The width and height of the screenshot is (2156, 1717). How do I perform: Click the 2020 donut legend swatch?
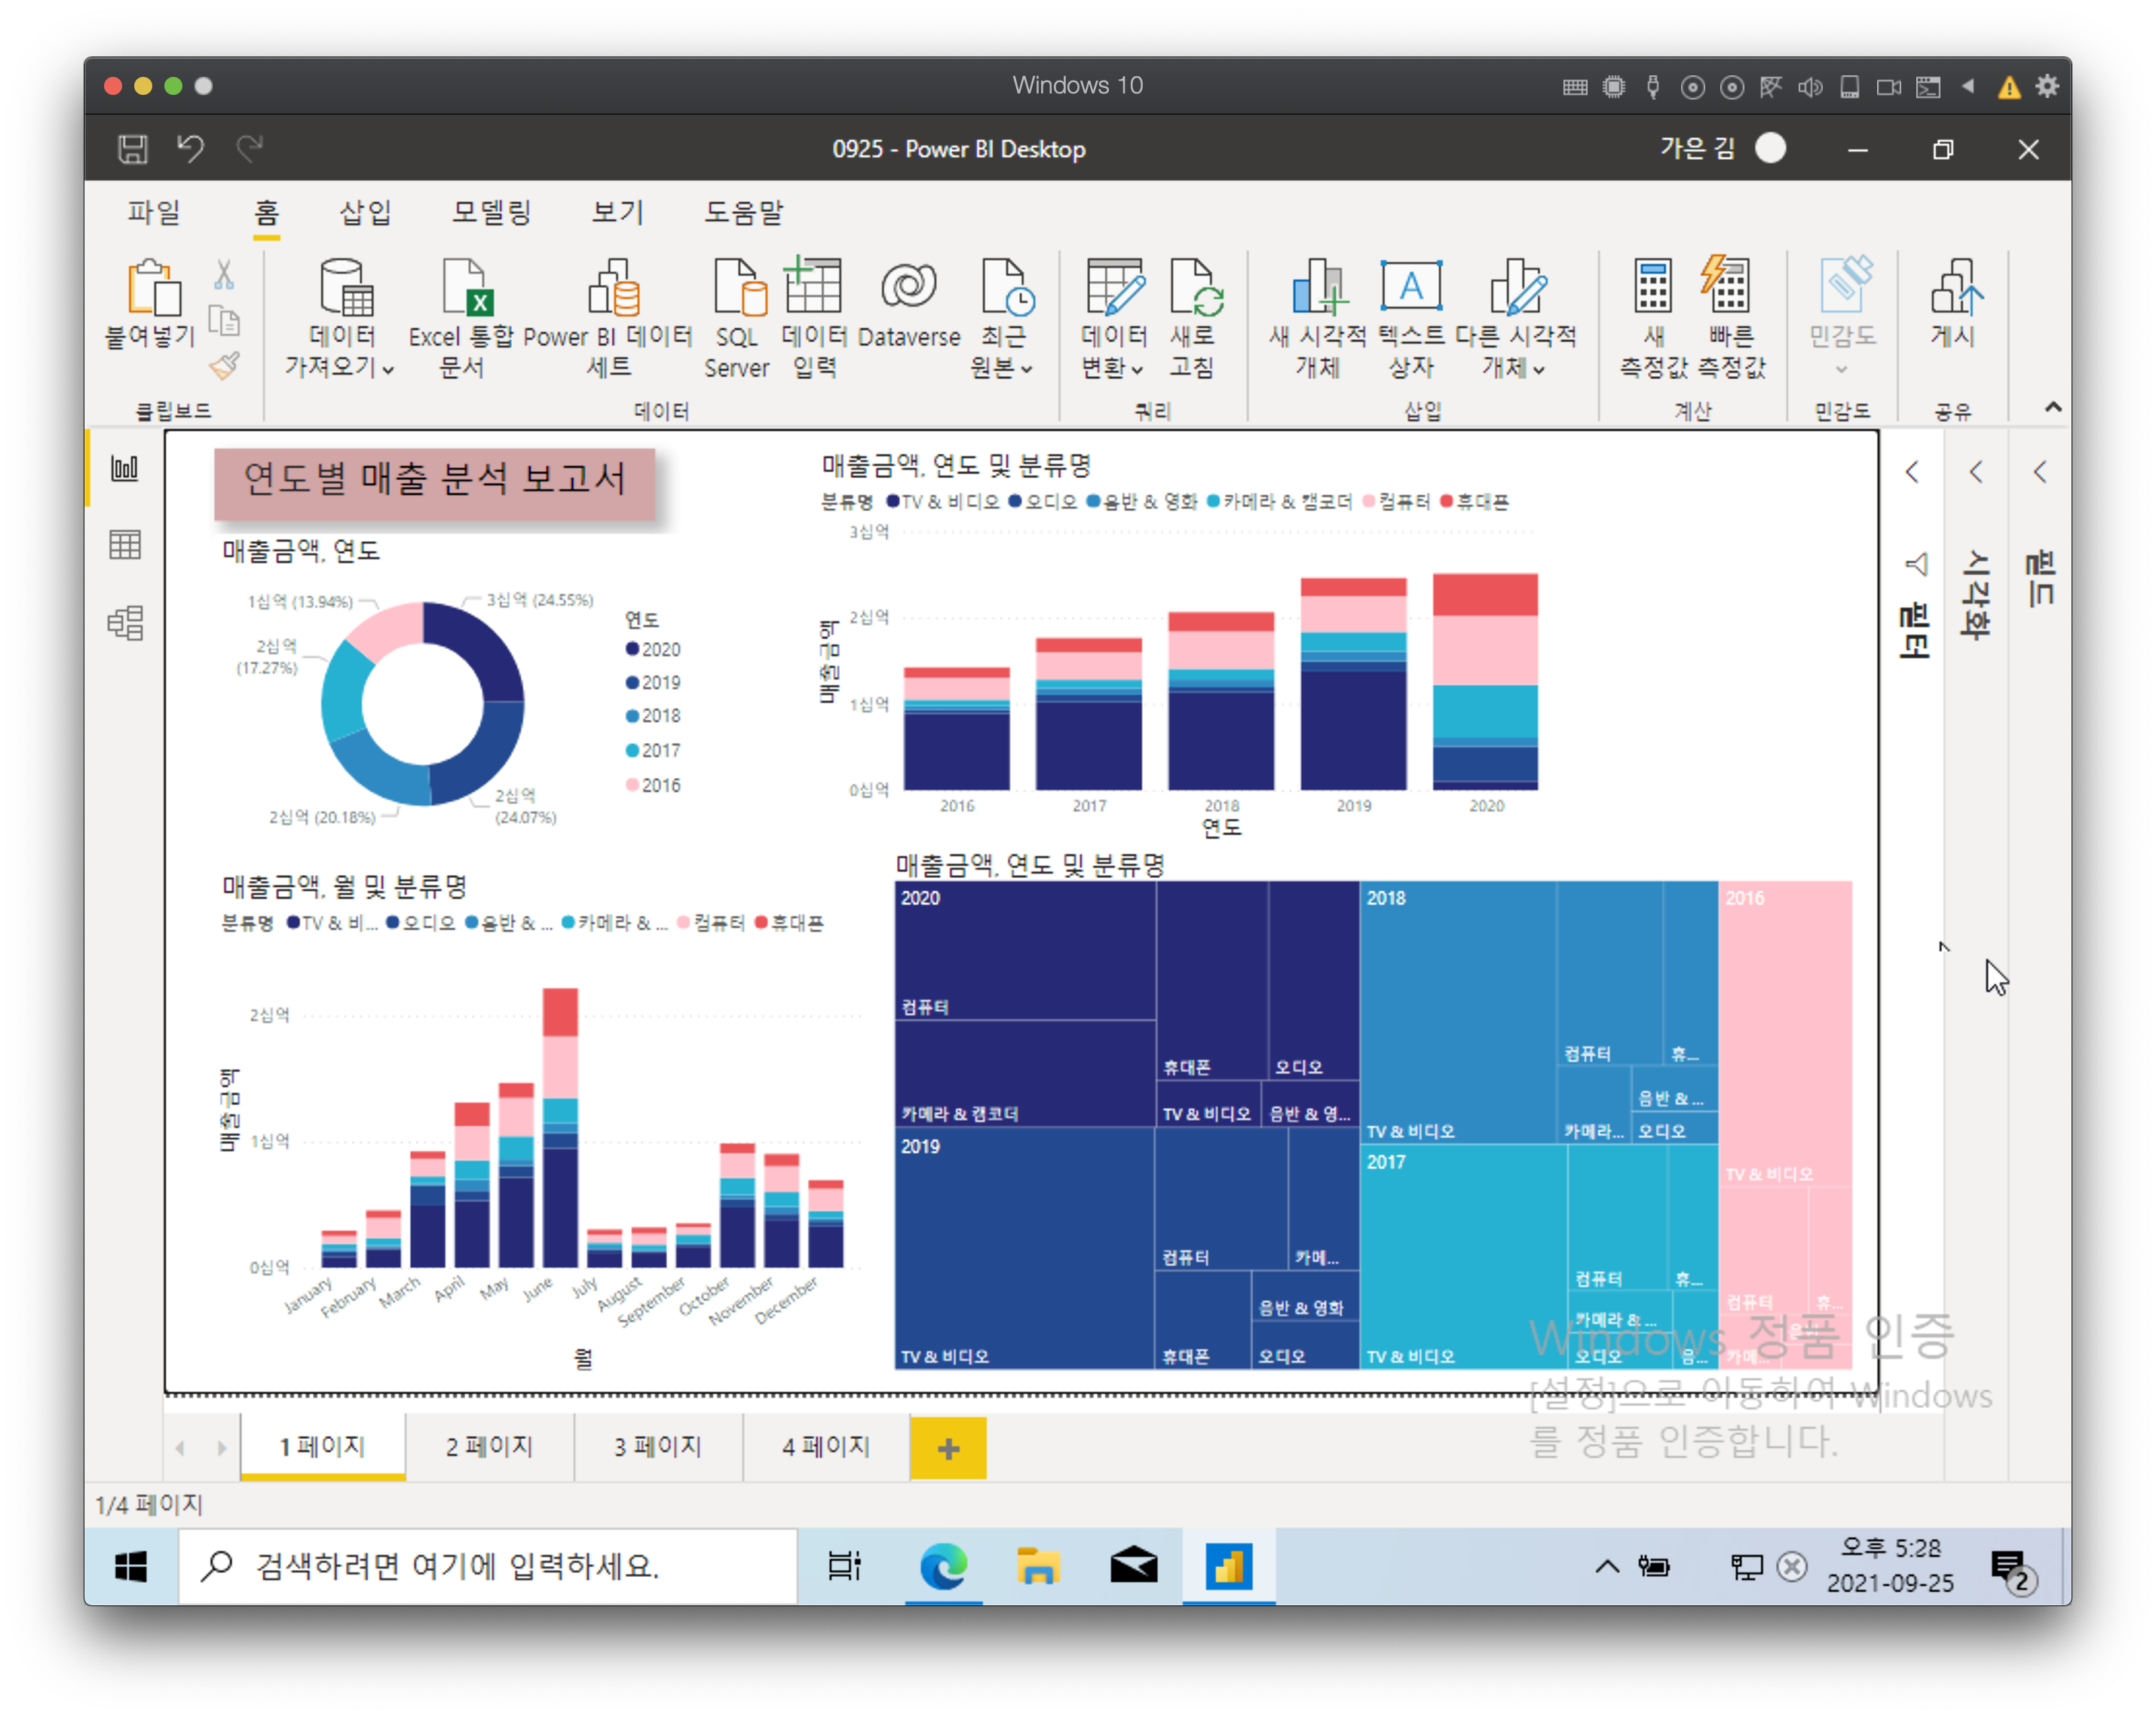pyautogui.click(x=632, y=649)
